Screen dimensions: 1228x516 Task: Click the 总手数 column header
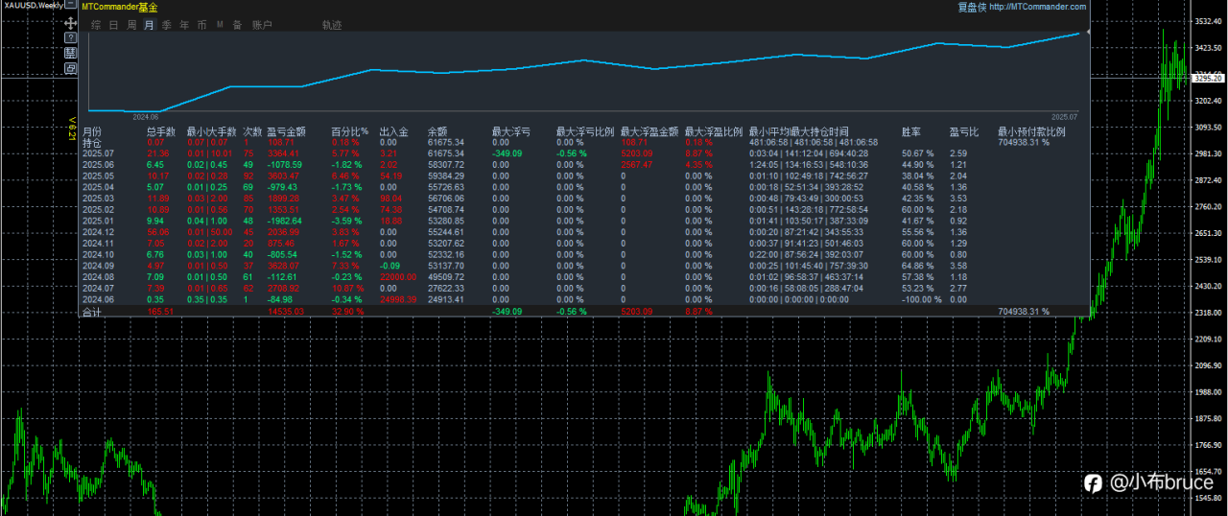point(162,131)
